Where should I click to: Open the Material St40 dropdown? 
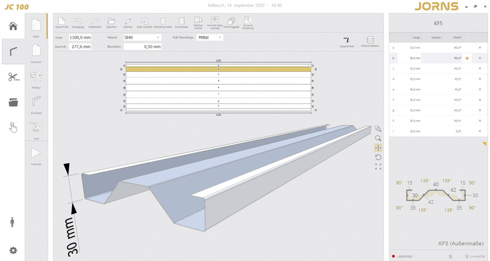click(x=142, y=38)
